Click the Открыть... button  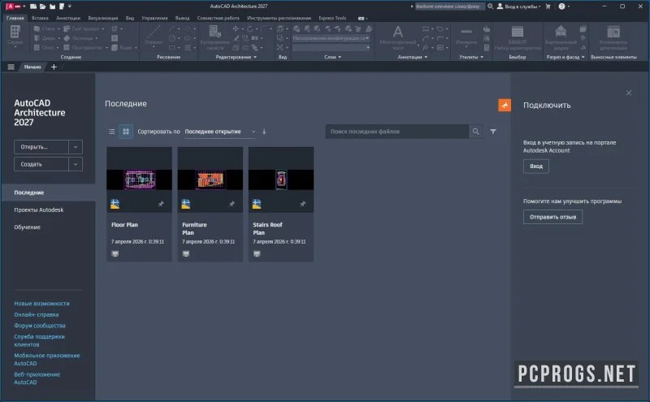tap(41, 147)
